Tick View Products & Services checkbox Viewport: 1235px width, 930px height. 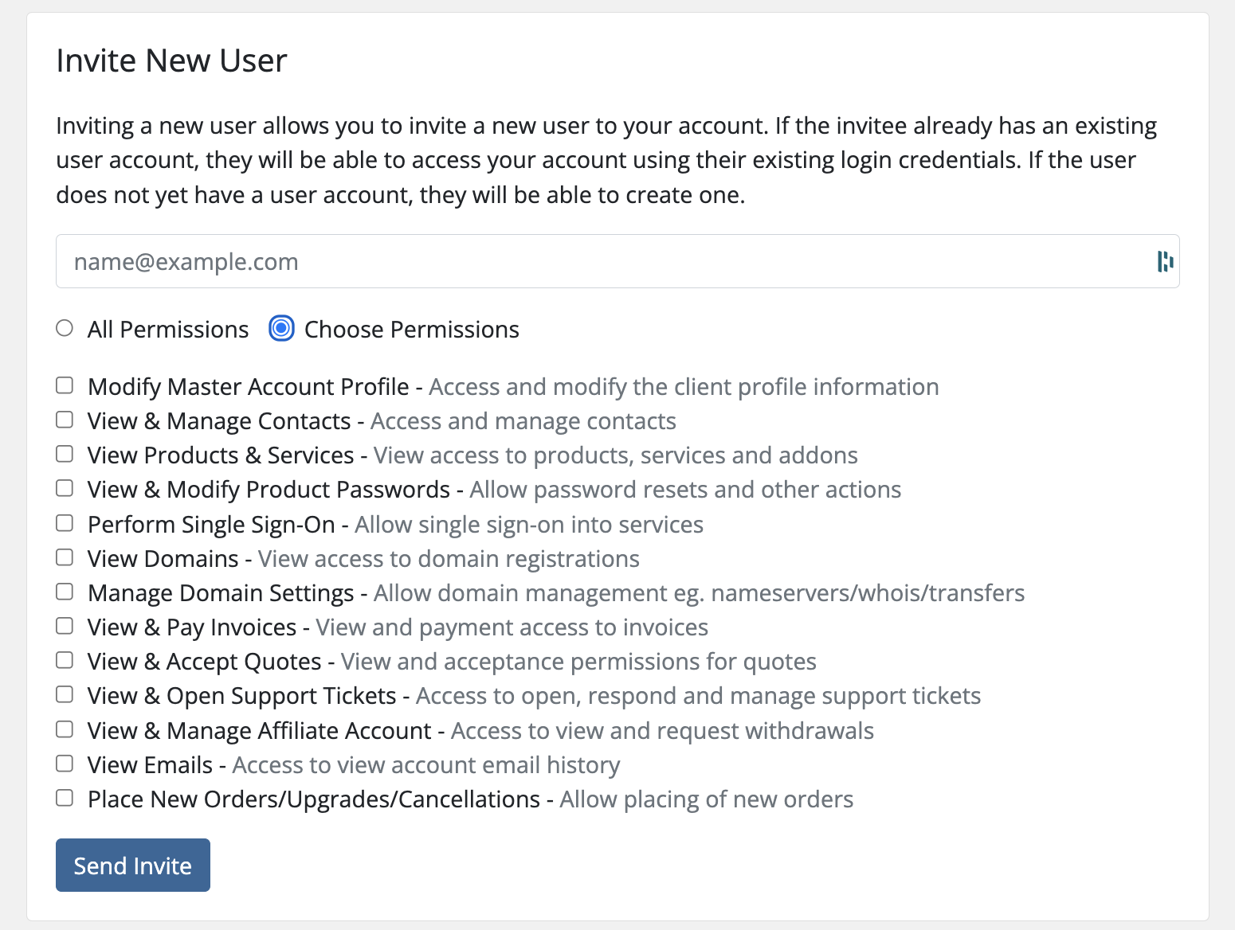coord(65,454)
